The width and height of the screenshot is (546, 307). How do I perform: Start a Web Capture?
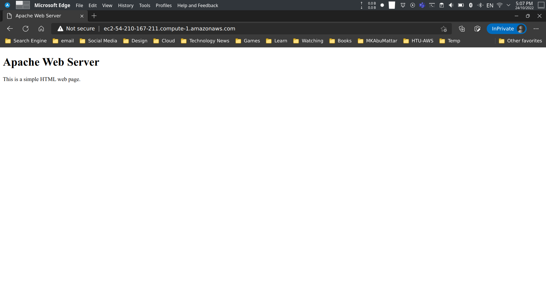click(x=477, y=28)
